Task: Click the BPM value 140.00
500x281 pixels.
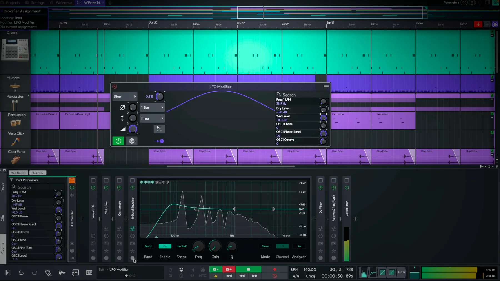Action: tap(310, 270)
